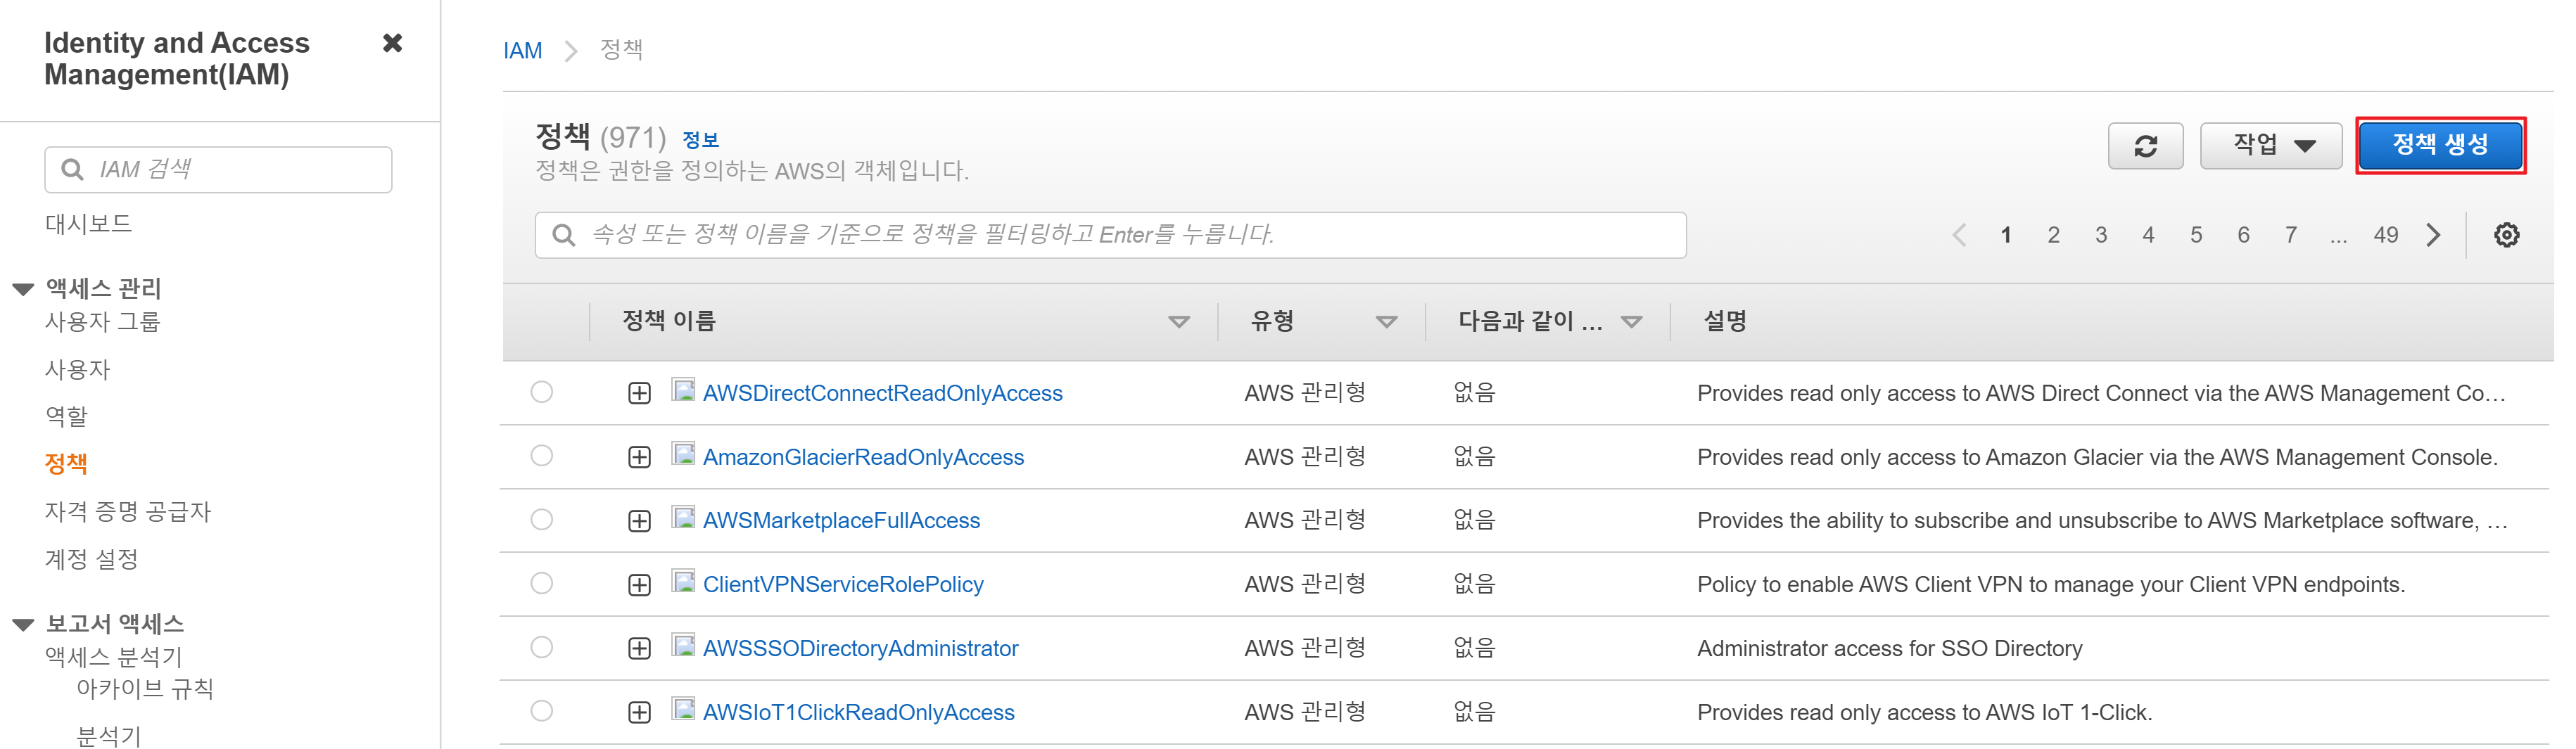Click the policy filter search field
The width and height of the screenshot is (2576, 749).
[1110, 235]
